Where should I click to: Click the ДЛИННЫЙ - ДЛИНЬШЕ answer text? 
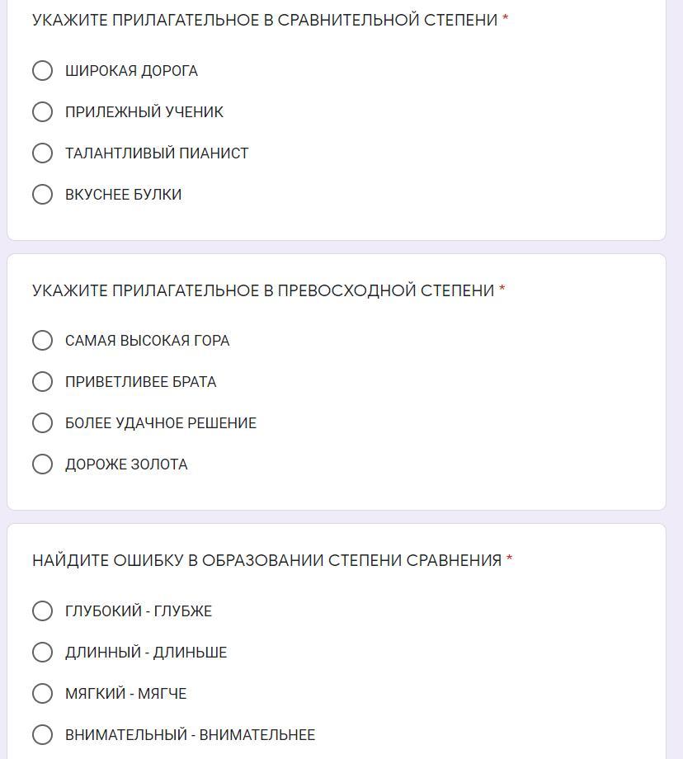click(146, 653)
